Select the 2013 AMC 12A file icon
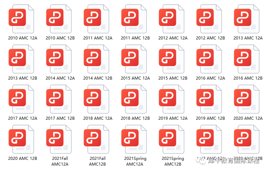 [246, 18]
